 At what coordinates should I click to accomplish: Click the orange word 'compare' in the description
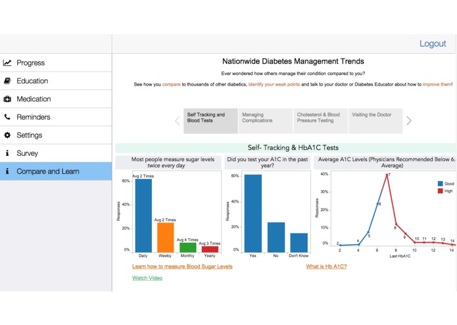pyautogui.click(x=172, y=84)
